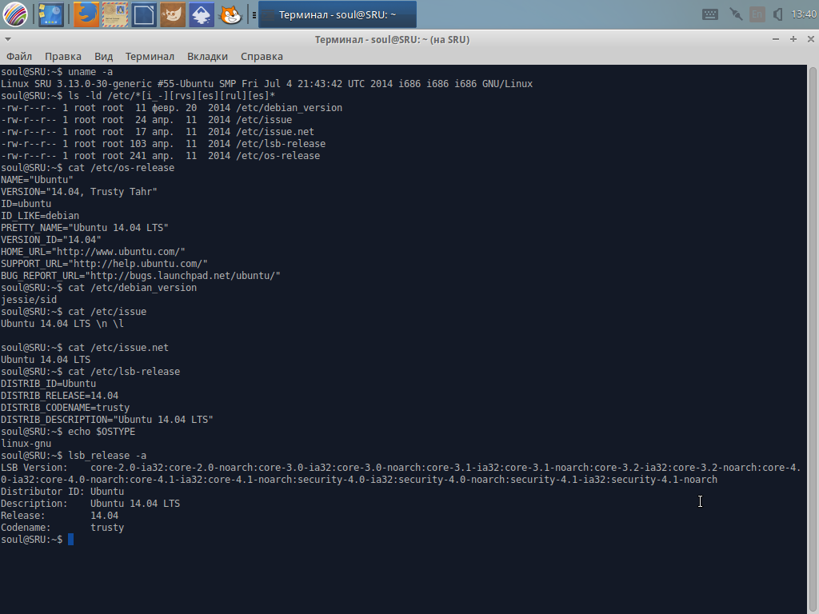Click the network connection tray icon

pos(736,14)
